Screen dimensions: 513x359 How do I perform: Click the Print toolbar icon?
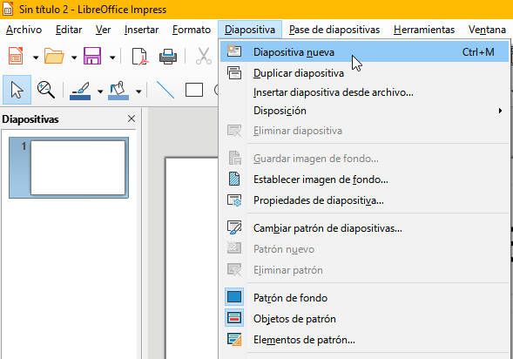pyautogui.click(x=168, y=57)
